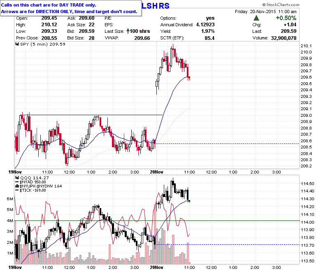Image resolution: width=321 pixels, height=271 pixels.
Task: Click the Annual Dividend value 4.12923
Action: tap(205, 25)
